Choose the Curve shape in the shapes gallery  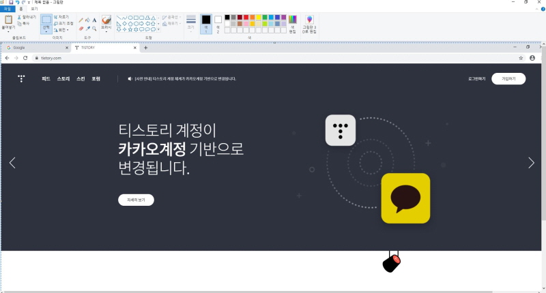point(125,18)
